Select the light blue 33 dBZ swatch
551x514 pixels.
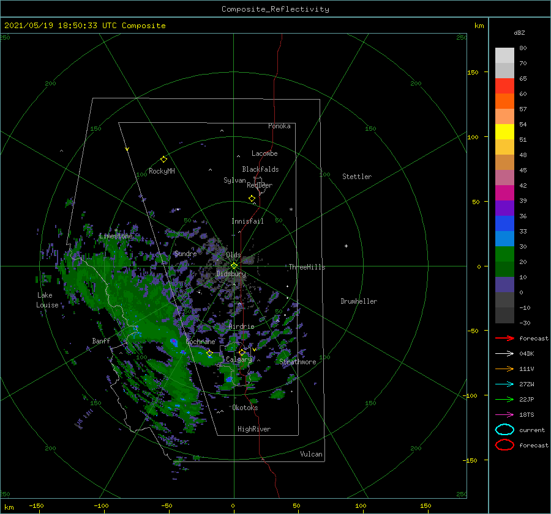(504, 239)
